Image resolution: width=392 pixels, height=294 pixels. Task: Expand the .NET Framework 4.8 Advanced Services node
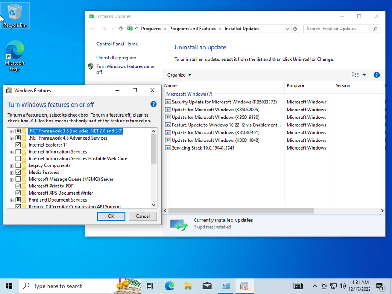coord(11,138)
